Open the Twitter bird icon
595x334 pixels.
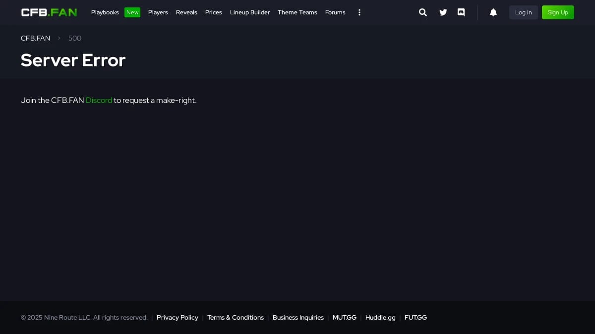[443, 12]
